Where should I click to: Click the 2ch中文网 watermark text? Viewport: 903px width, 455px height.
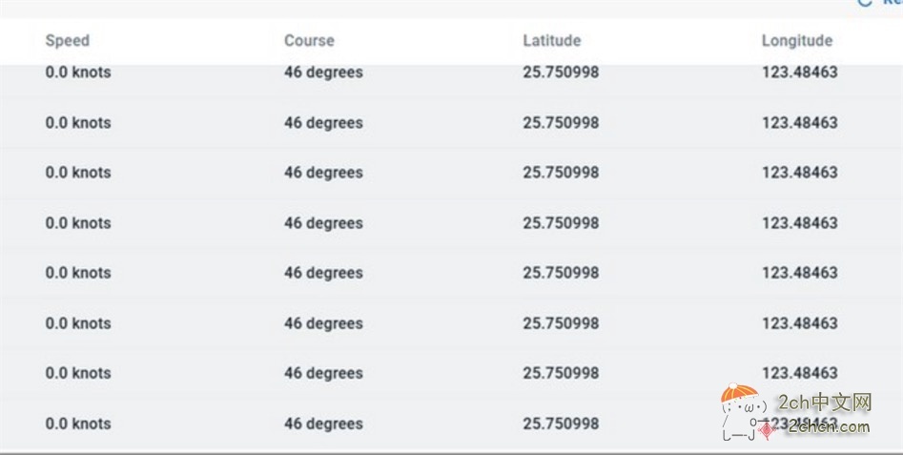tap(825, 403)
